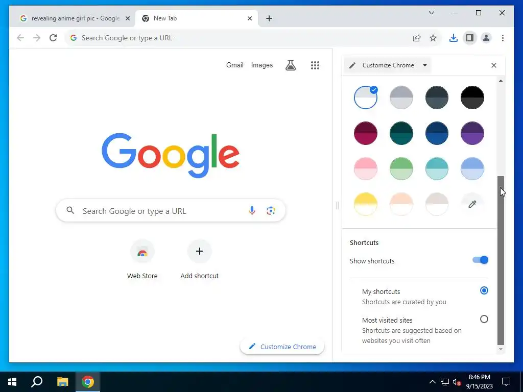523x392 pixels.
Task: Open Search Labs flask icon
Action: 291,65
